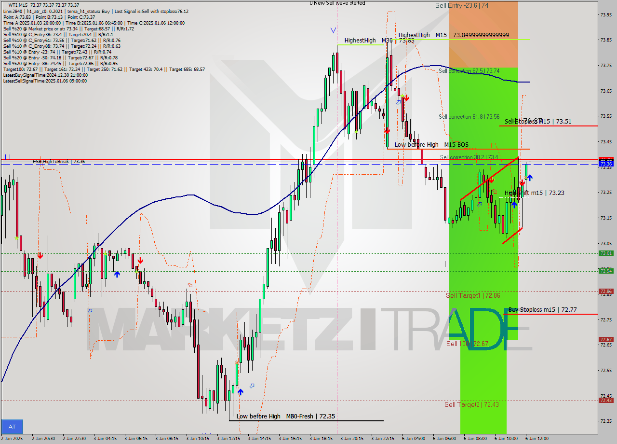Click the '2 Jan 2025' time axis label
The height and width of the screenshot is (444, 617).
click(x=12, y=439)
